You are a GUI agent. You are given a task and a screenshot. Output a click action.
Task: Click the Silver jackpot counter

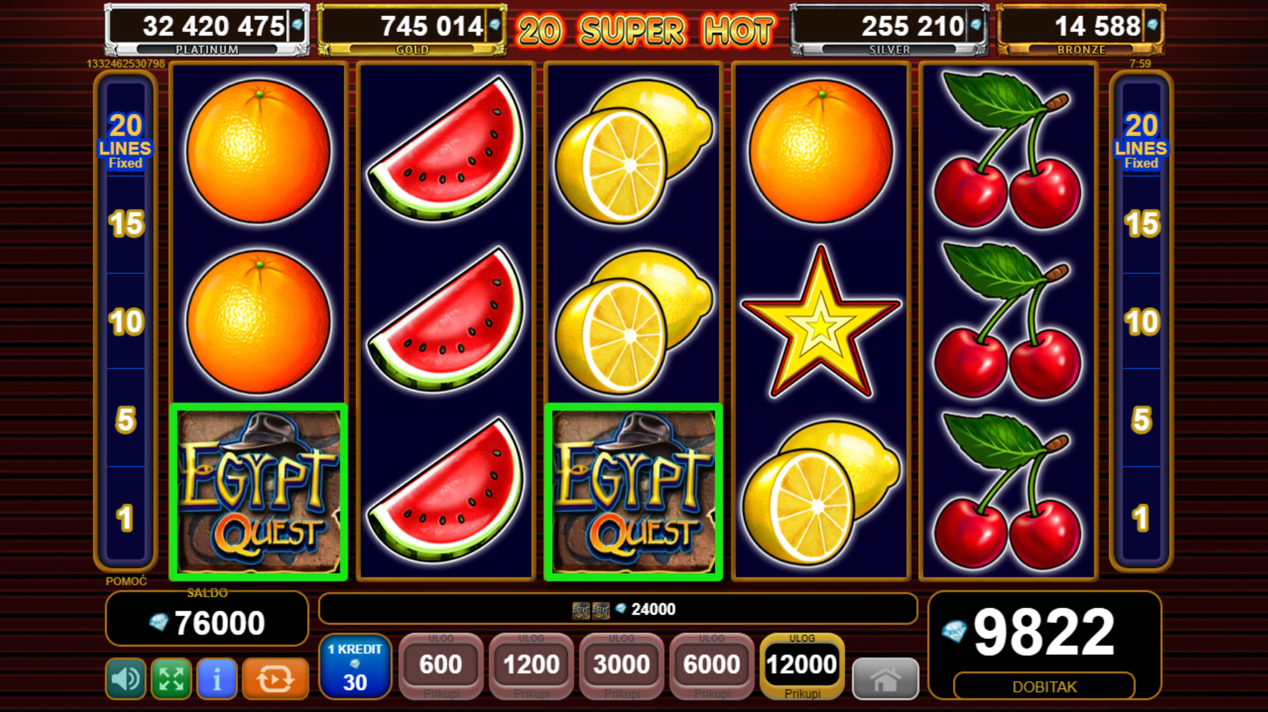[889, 30]
